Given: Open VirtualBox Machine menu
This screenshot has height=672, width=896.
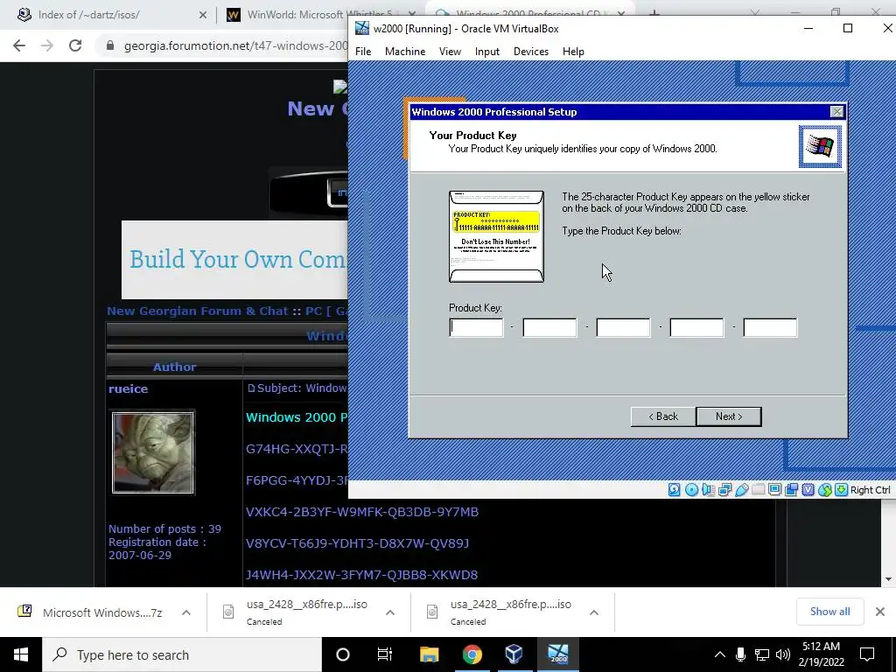Looking at the screenshot, I should 405,52.
